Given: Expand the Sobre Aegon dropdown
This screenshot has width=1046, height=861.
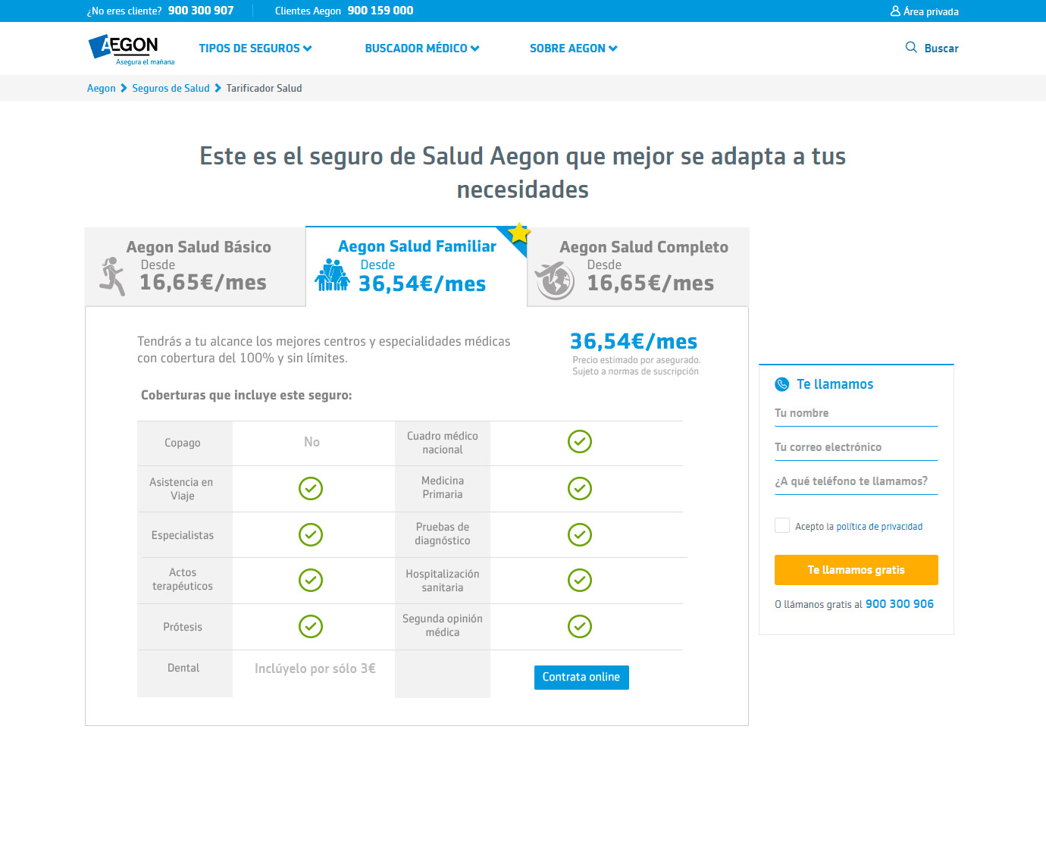Looking at the screenshot, I should click(x=573, y=48).
